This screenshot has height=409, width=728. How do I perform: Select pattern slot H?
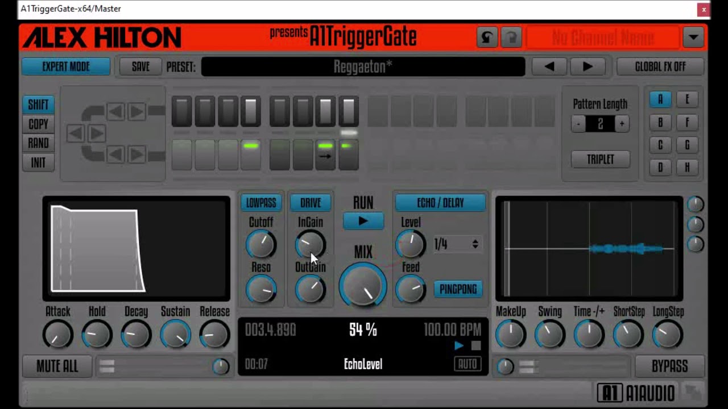click(687, 168)
